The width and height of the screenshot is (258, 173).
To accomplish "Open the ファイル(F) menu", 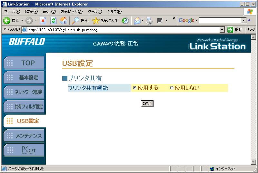I will pos(12,12).
